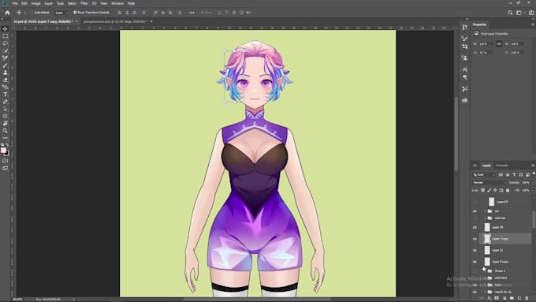Hide the Layer 7 copy layer

pos(475,239)
